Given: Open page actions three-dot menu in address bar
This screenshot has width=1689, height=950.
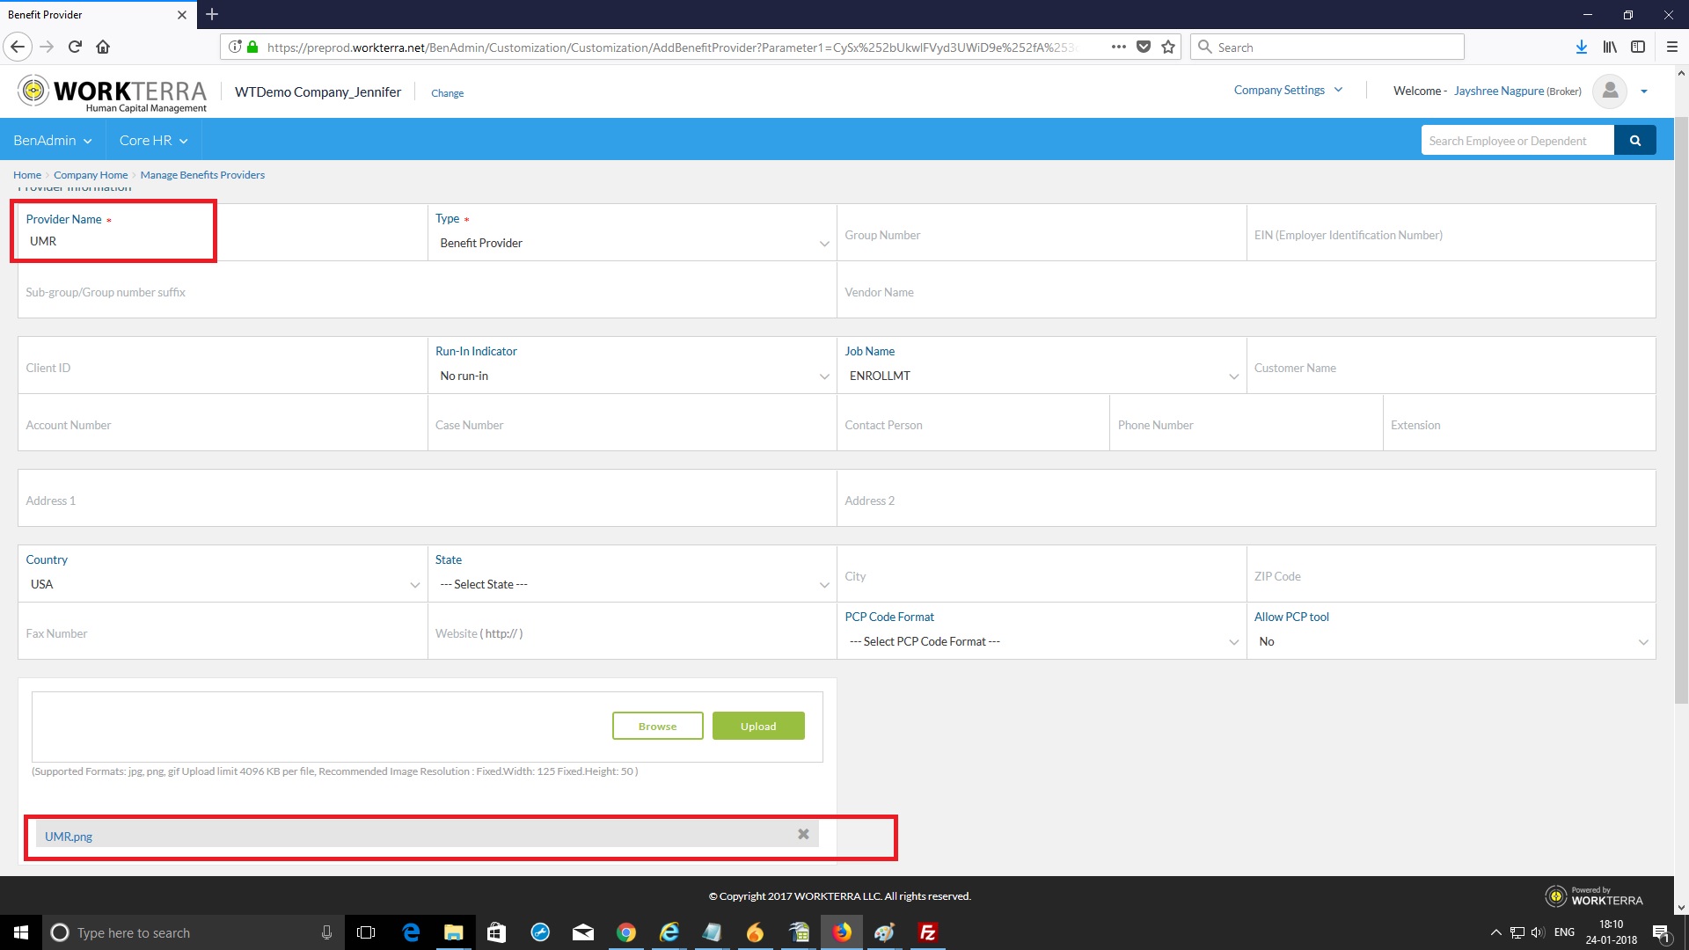Looking at the screenshot, I should [x=1118, y=47].
